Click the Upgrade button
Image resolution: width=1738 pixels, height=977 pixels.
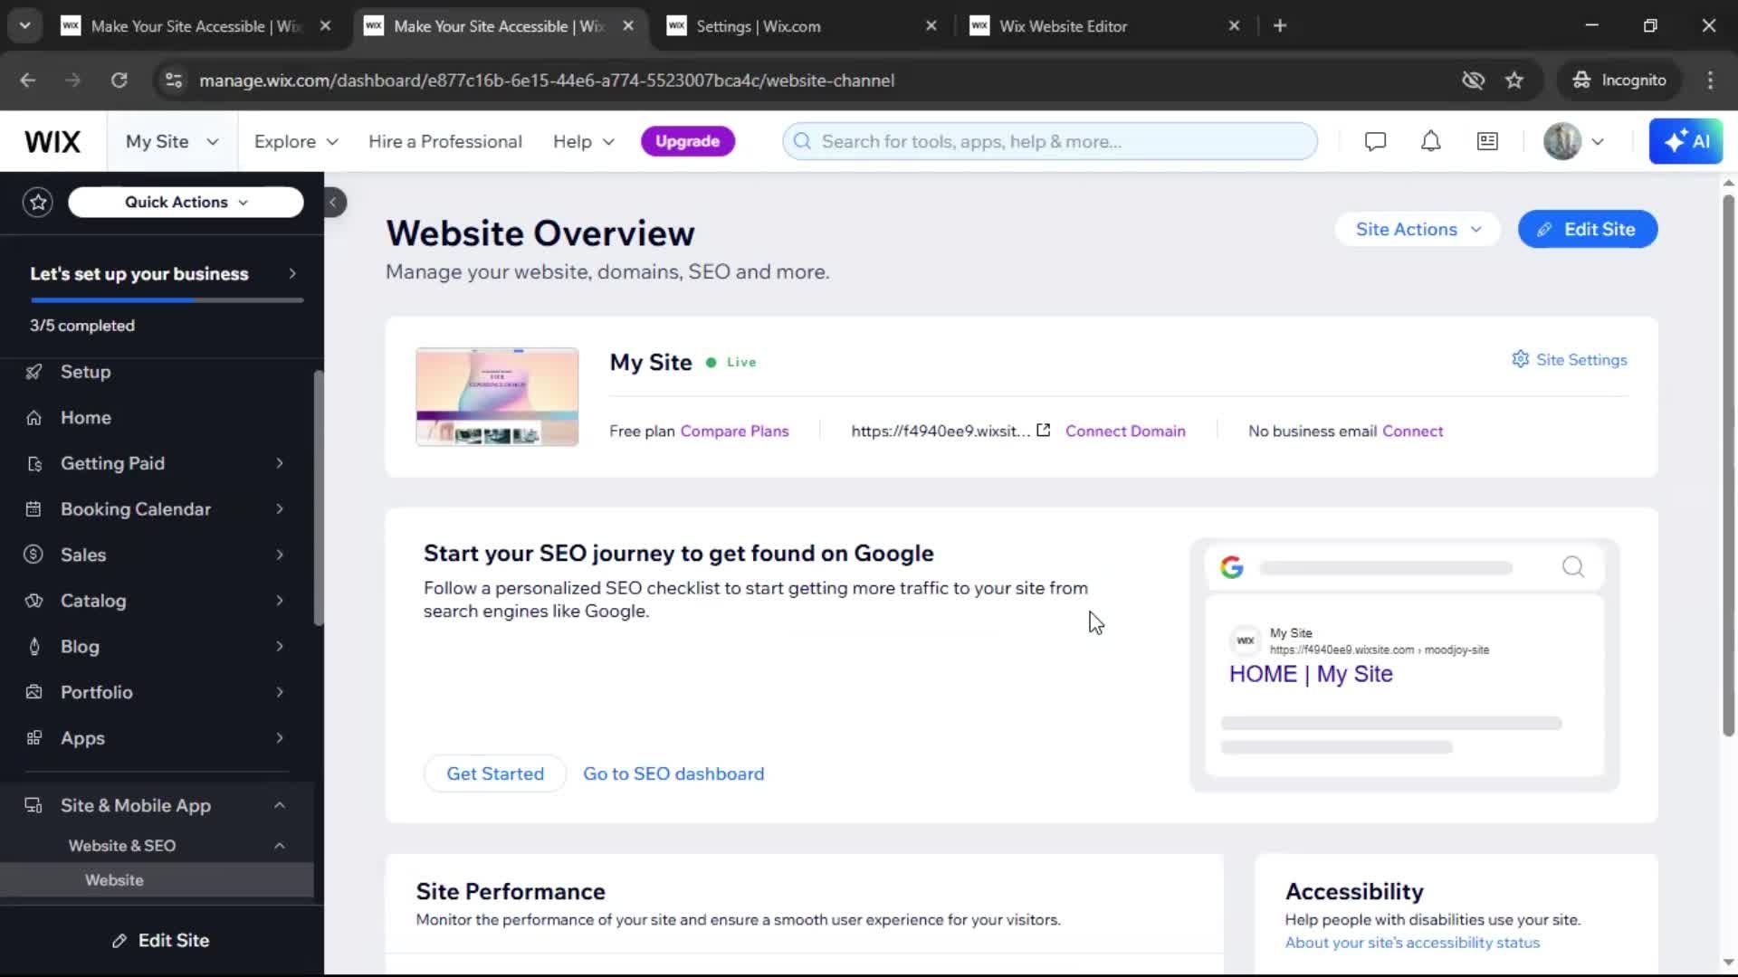coord(687,141)
